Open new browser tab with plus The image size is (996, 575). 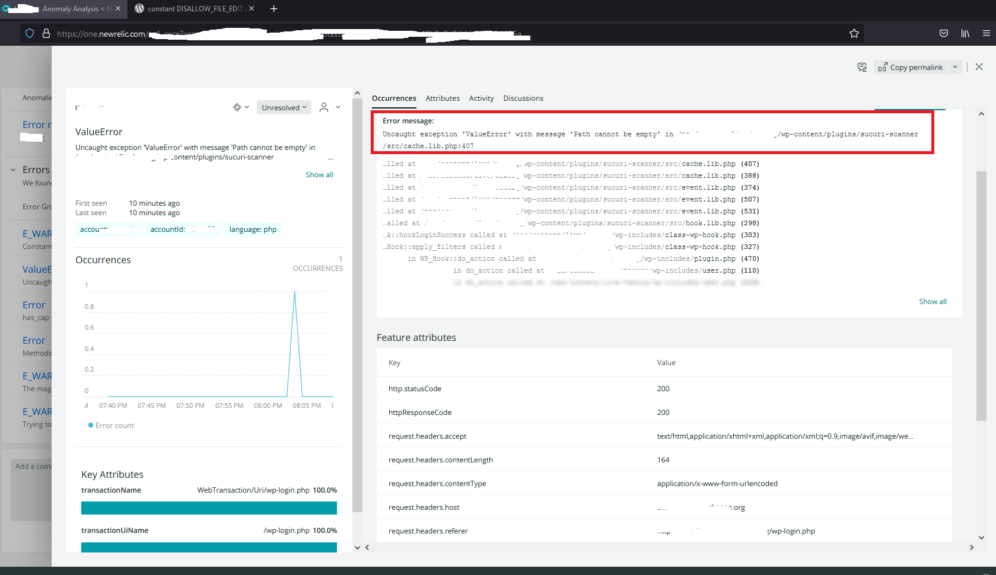pyautogui.click(x=274, y=8)
